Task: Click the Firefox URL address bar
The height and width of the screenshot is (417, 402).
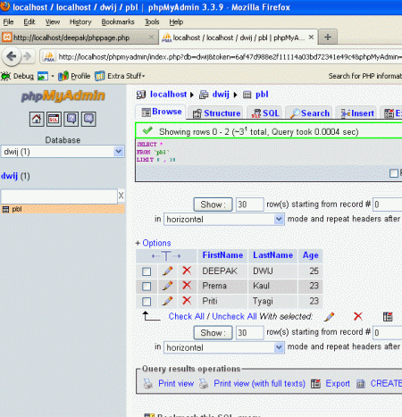Action: [230, 56]
